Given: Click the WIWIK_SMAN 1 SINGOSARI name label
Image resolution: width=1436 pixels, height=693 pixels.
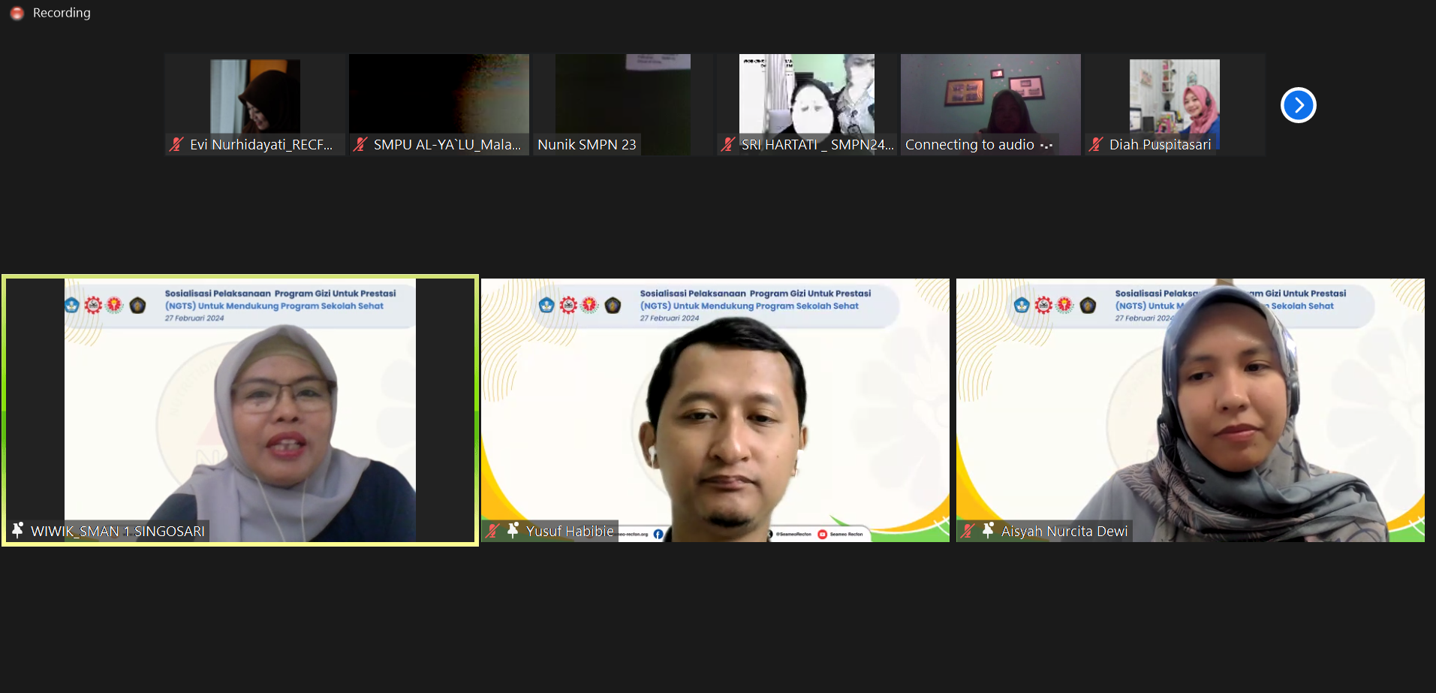Looking at the screenshot, I should [118, 531].
